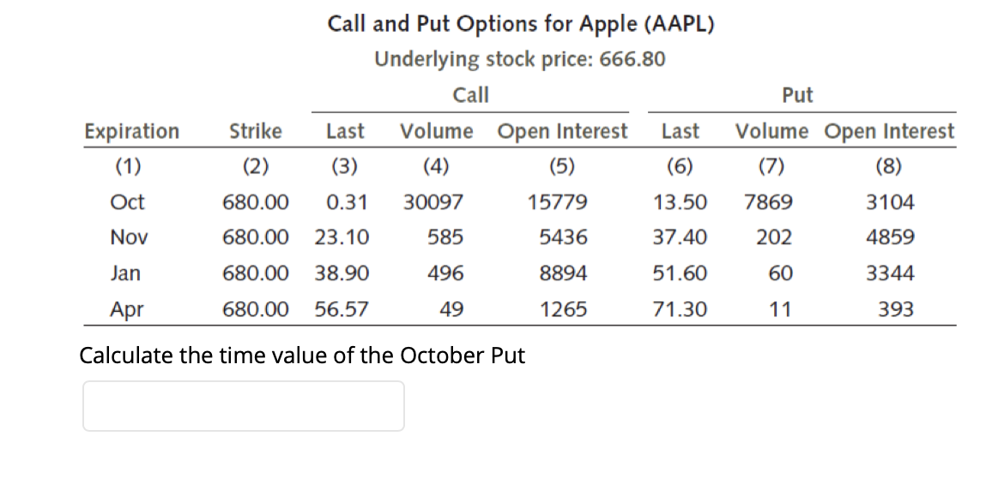1004x490 pixels.
Task: Click the Jan expiration row label
Action: [x=125, y=274]
